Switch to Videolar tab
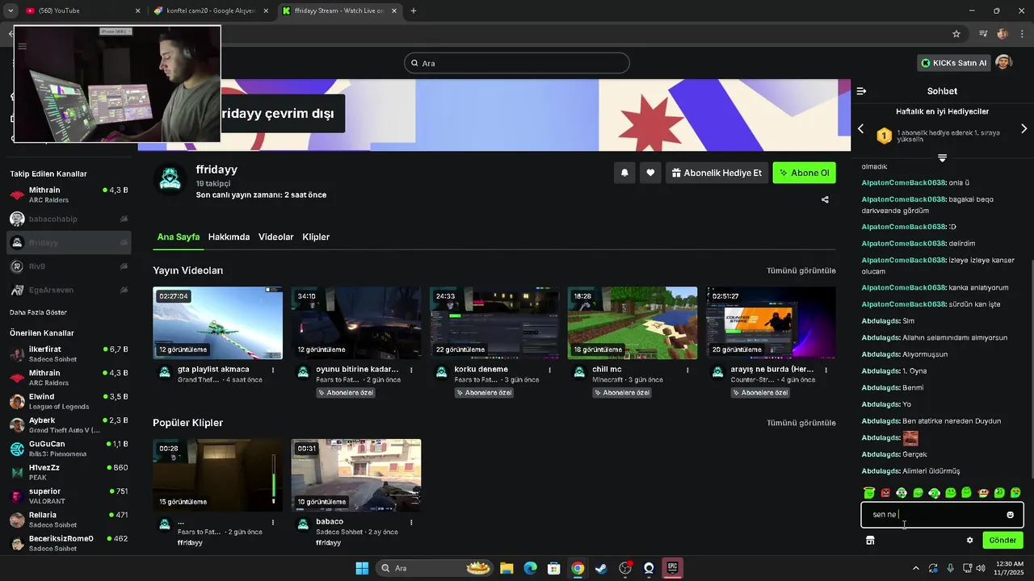Image resolution: width=1034 pixels, height=581 pixels. (276, 237)
